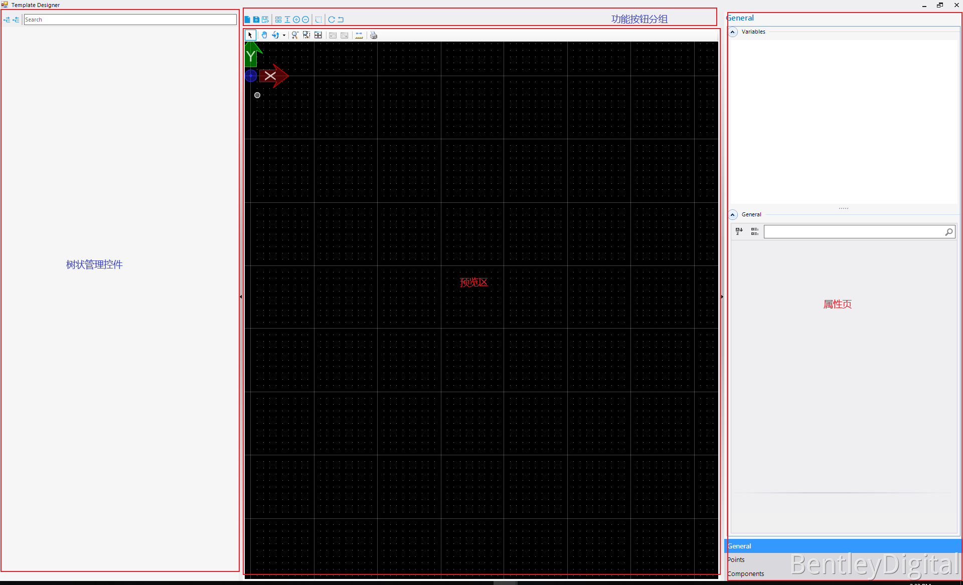Click the tree Search input field
Screen dimensions: 963x585
click(x=130, y=20)
